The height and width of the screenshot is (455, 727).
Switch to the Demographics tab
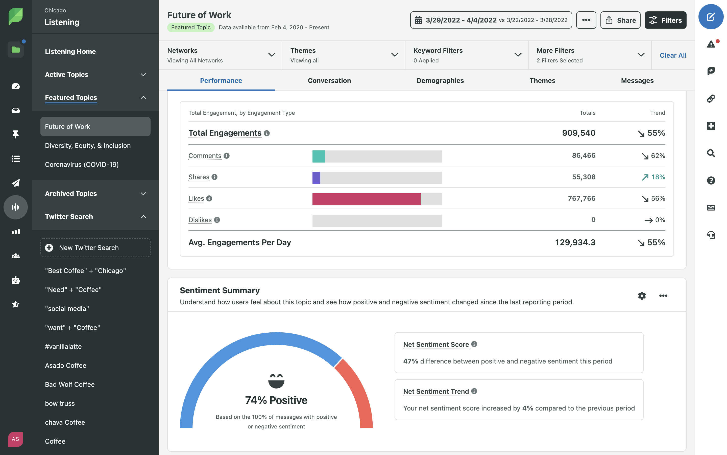[440, 80]
